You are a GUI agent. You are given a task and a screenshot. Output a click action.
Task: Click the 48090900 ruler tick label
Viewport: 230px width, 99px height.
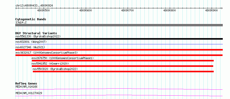pos(212,10)
